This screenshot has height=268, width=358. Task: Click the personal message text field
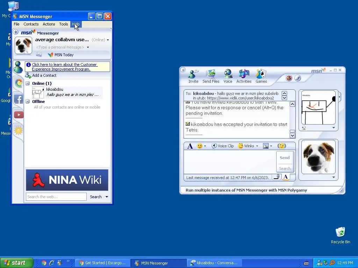click(60, 47)
